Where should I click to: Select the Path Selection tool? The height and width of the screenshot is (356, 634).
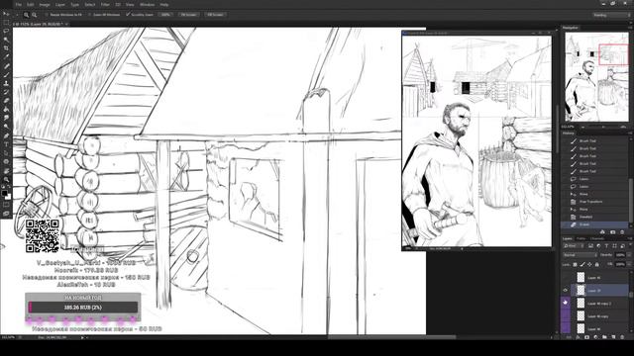click(6, 153)
